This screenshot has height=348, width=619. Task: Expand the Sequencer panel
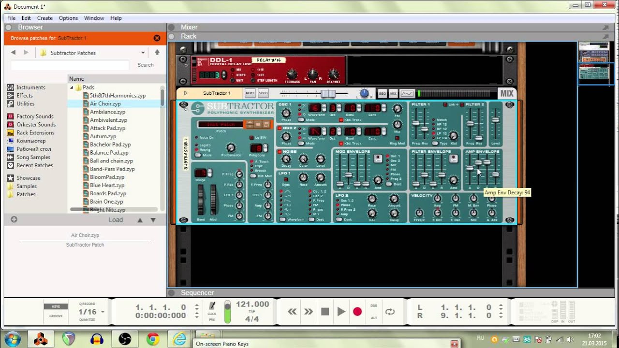(x=172, y=292)
